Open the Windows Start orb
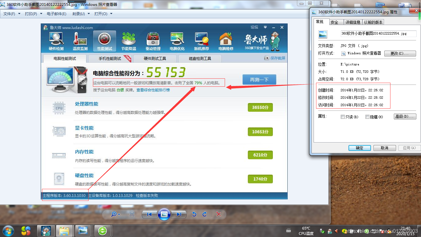The width and height of the screenshot is (421, 237). click(x=8, y=231)
